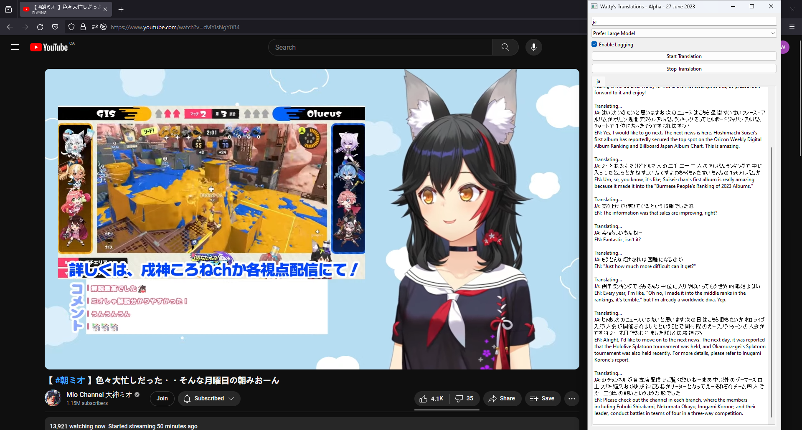Screen dimensions: 802x430
Task: Show site security padlock info
Action: point(83,27)
